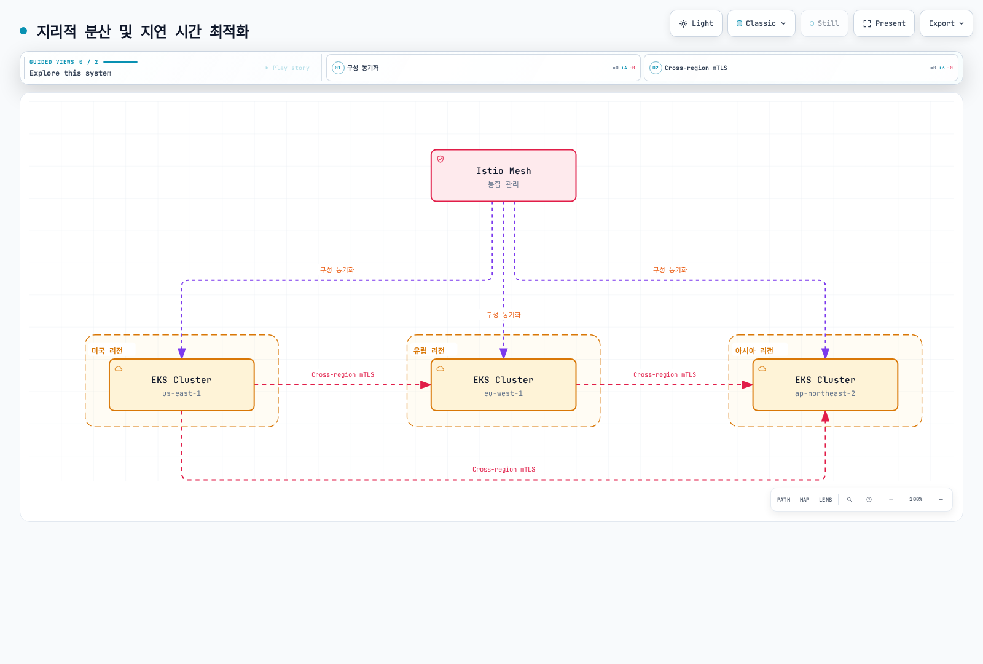Click 구성 동기화 label on the left edge
This screenshot has height=664, width=983.
[x=337, y=270]
